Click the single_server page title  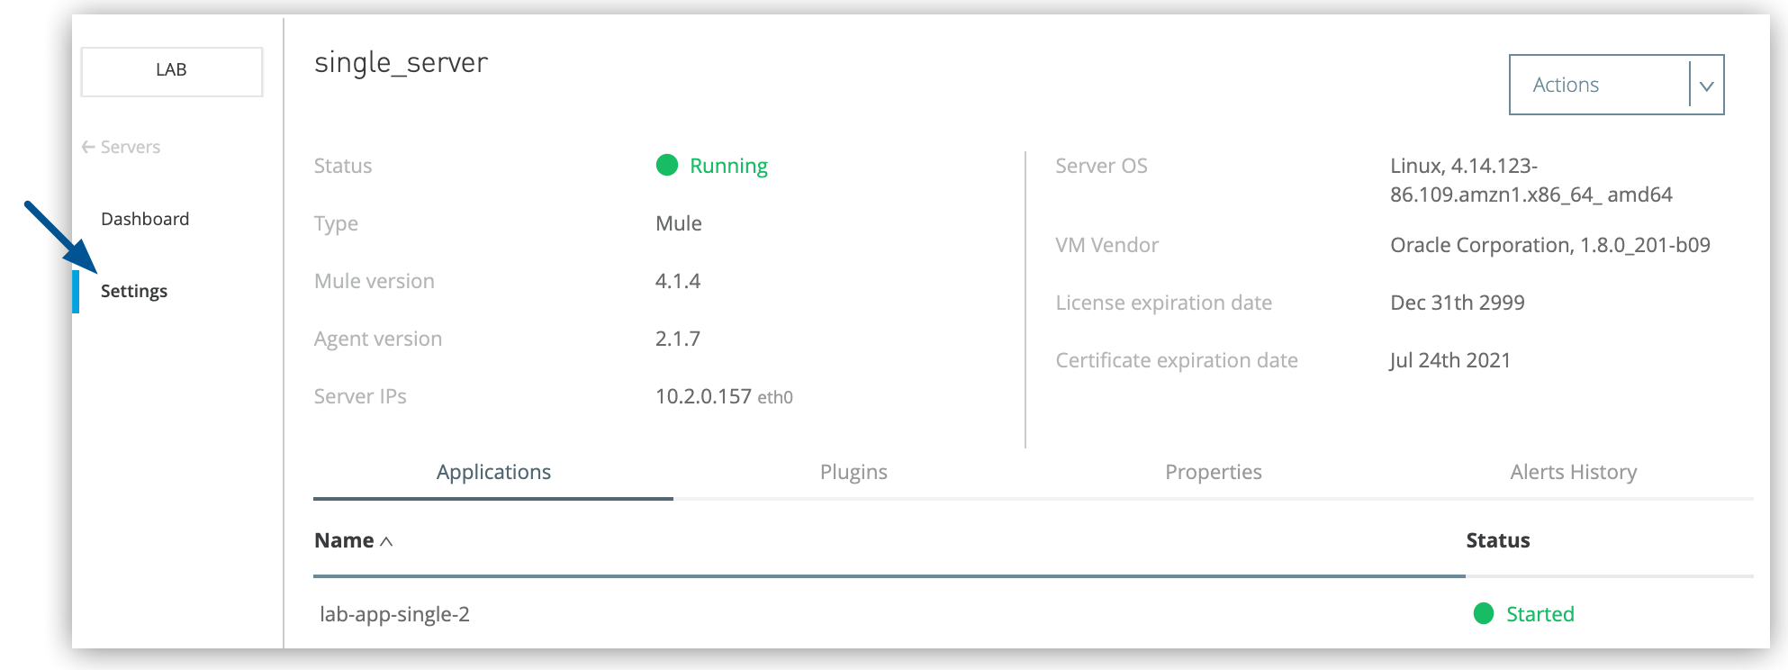click(401, 62)
